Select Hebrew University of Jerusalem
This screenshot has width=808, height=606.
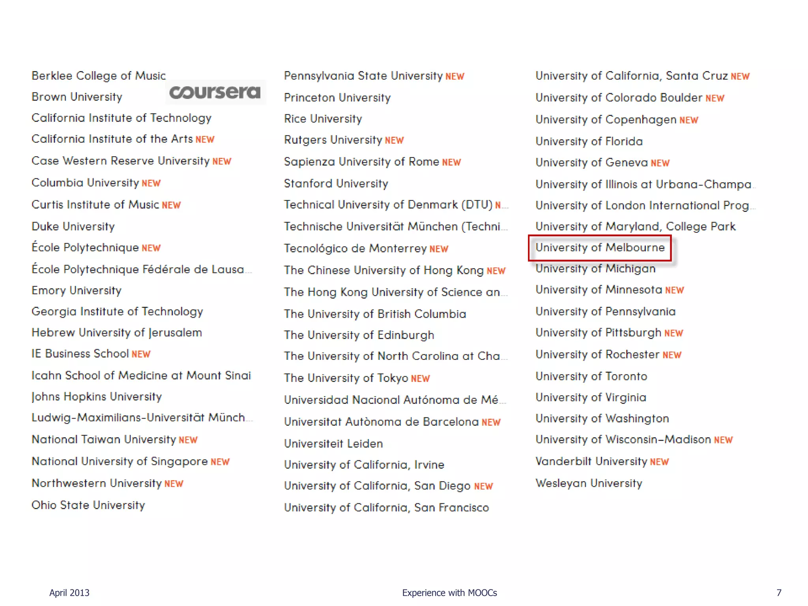pos(117,333)
